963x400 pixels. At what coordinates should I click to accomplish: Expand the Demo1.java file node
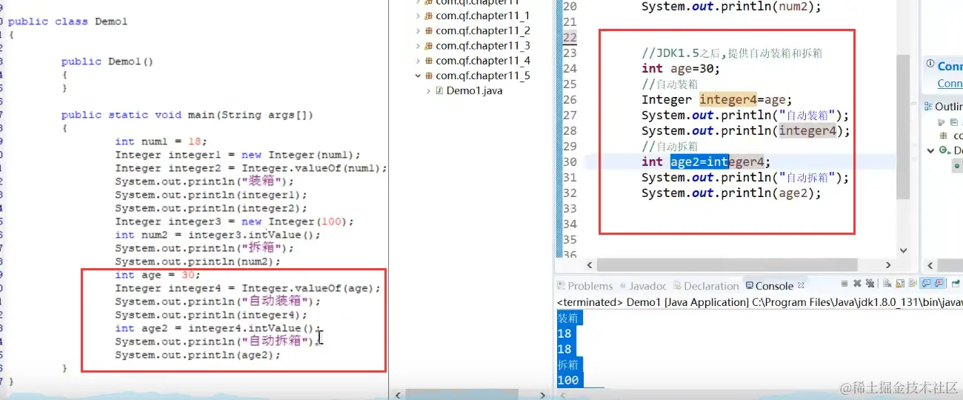point(429,90)
